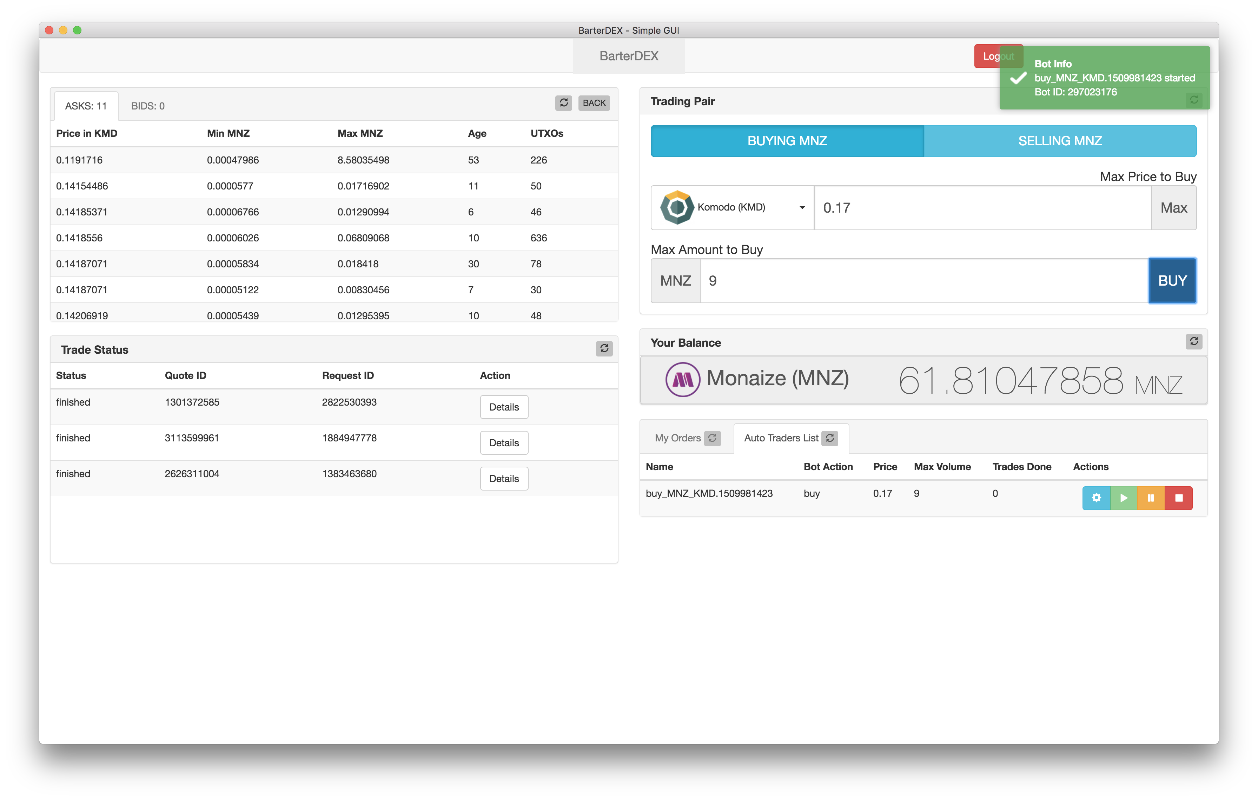
Task: Select ask row priced 0.1191716
Action: [x=334, y=160]
